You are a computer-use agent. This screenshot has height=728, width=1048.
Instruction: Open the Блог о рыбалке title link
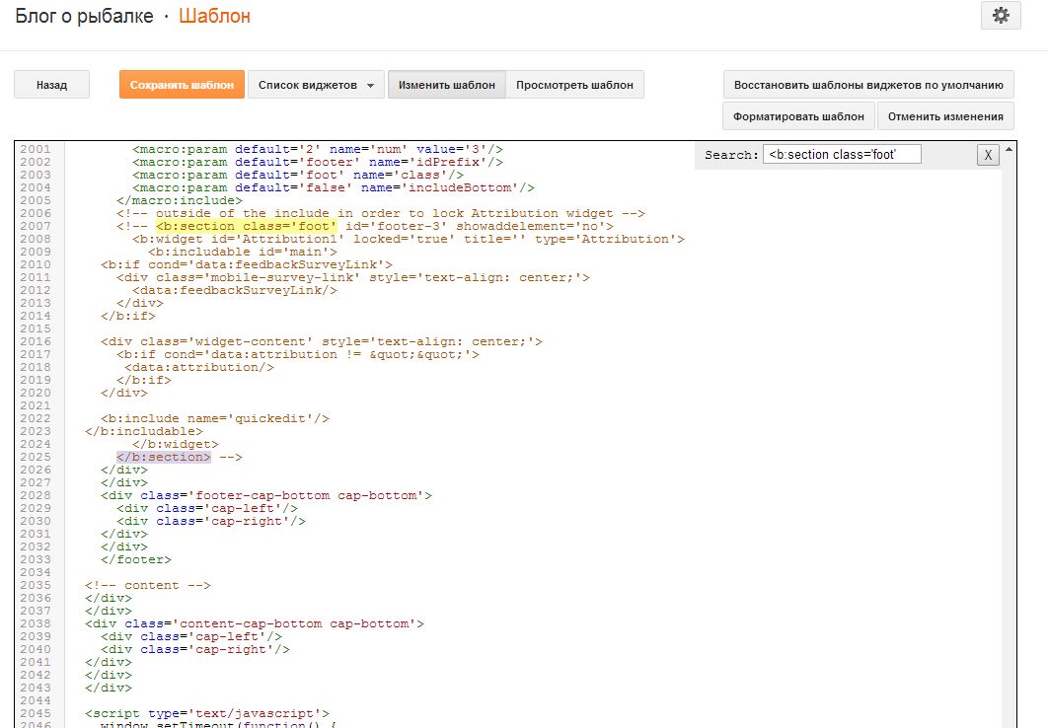click(x=85, y=17)
